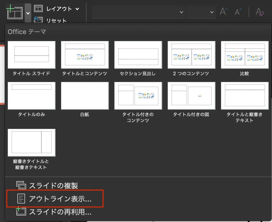Click the セクション見出し caption text
The height and width of the screenshot is (222, 272).
pyautogui.click(x=138, y=74)
